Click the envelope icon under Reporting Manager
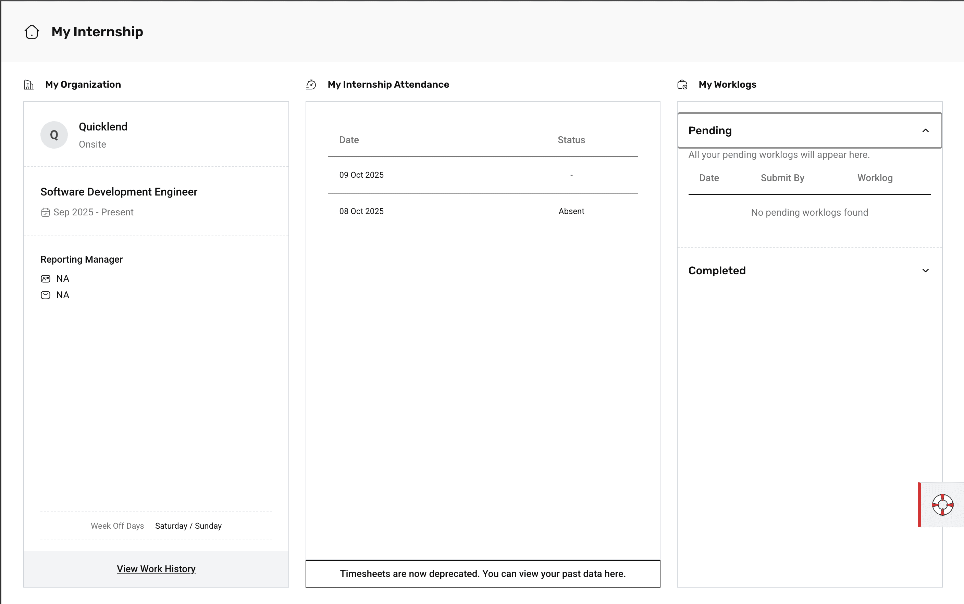964x604 pixels. (x=46, y=295)
